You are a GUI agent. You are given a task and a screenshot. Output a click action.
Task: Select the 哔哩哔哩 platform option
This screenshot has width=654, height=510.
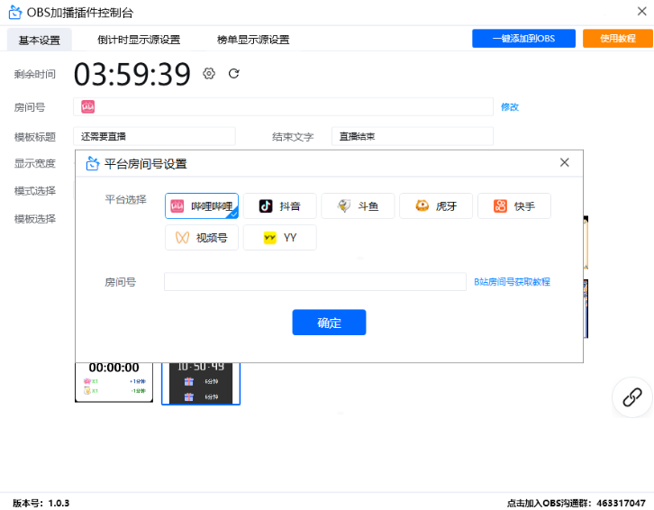click(x=202, y=206)
